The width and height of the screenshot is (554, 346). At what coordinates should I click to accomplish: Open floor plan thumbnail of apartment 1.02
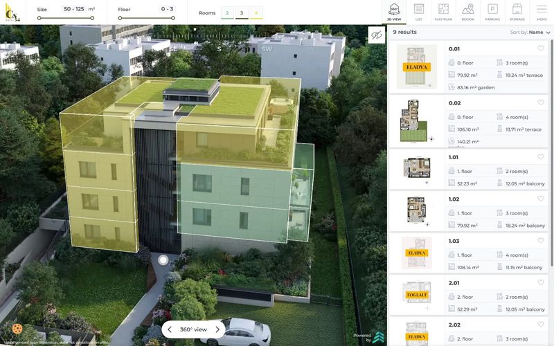[x=417, y=211]
